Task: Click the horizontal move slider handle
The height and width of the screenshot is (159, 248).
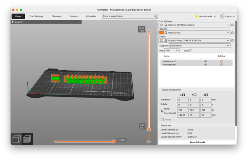Action: [x=113, y=142]
